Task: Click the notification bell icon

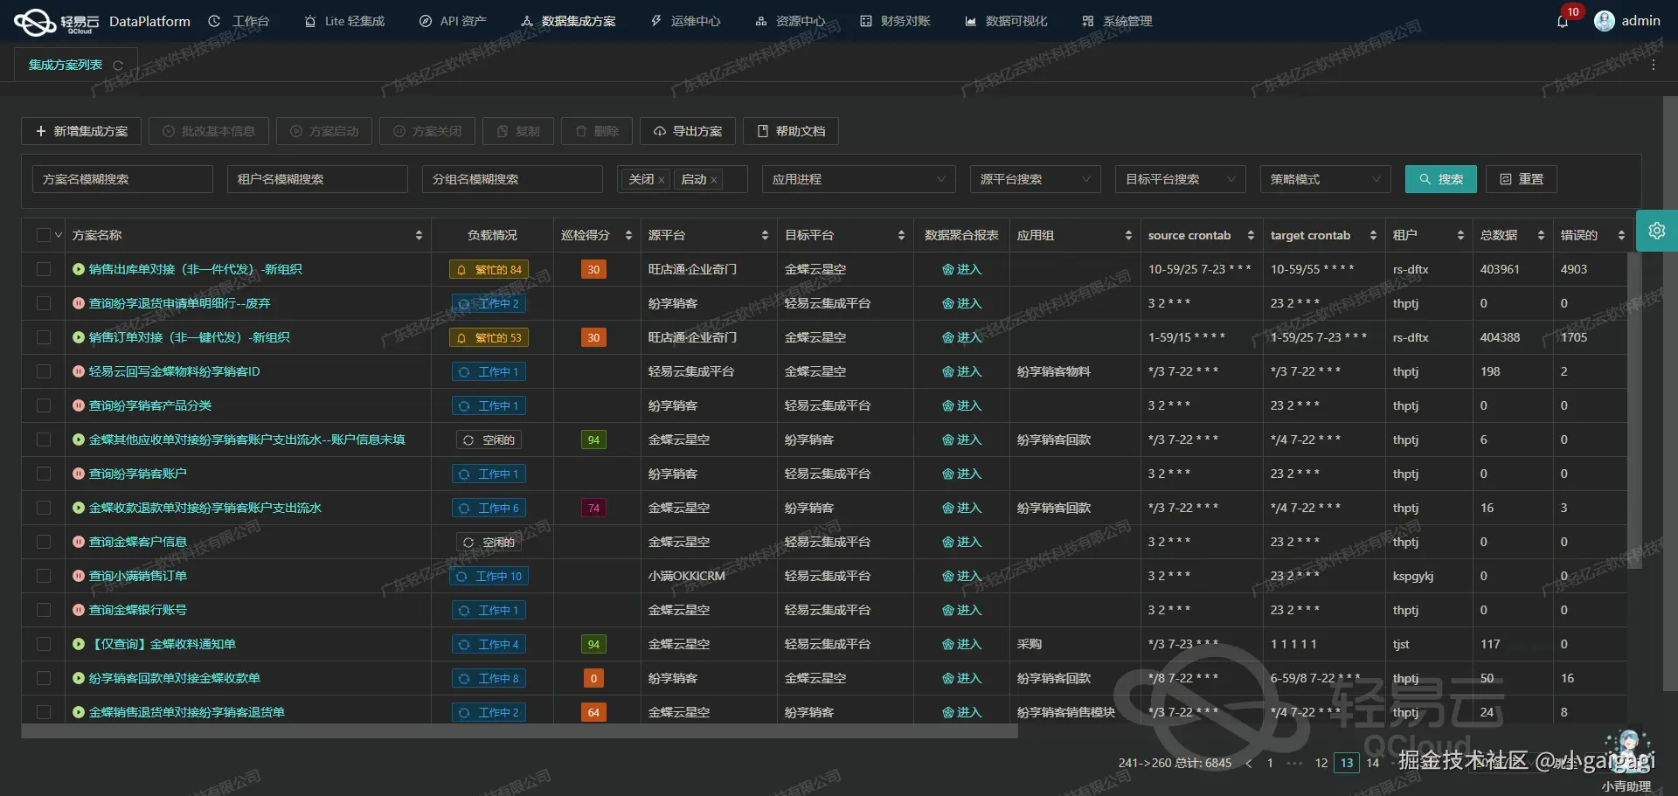Action: point(1564,20)
